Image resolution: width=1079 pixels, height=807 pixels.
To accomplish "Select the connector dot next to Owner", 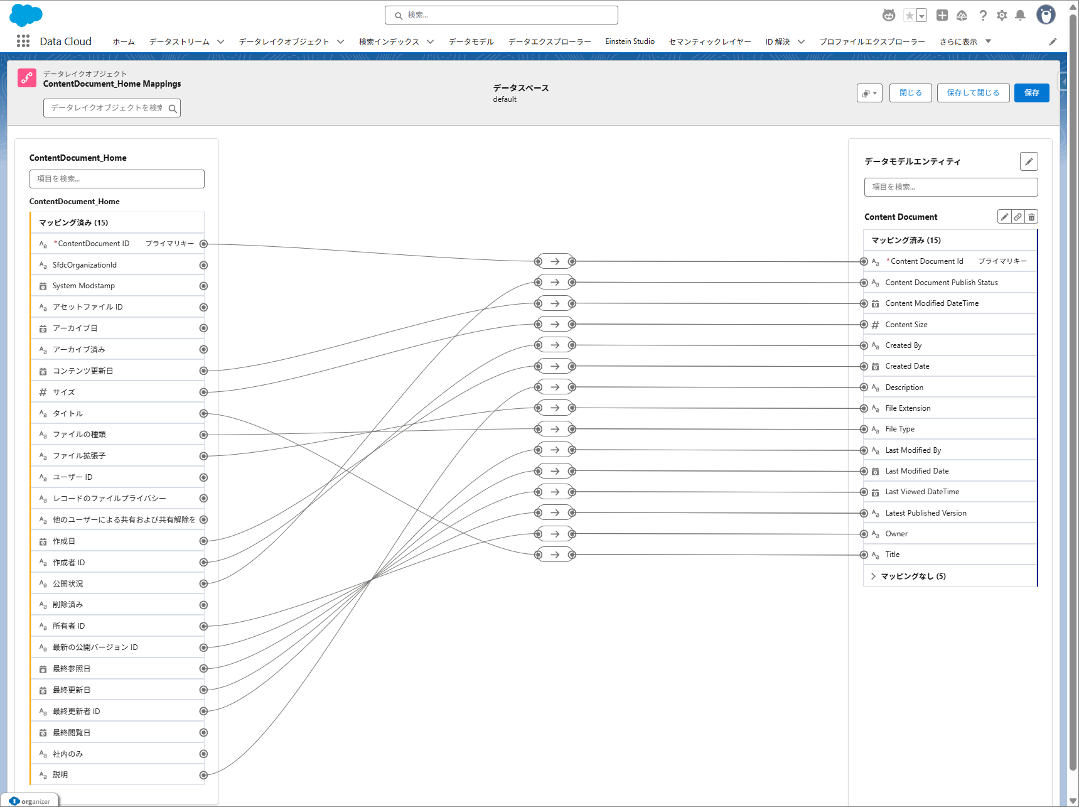I will [864, 534].
